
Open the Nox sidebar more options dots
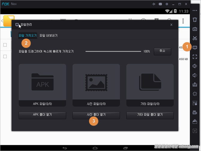195,11
